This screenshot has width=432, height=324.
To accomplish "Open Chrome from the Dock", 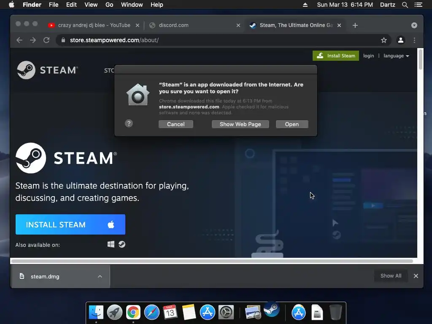I will coord(133,312).
